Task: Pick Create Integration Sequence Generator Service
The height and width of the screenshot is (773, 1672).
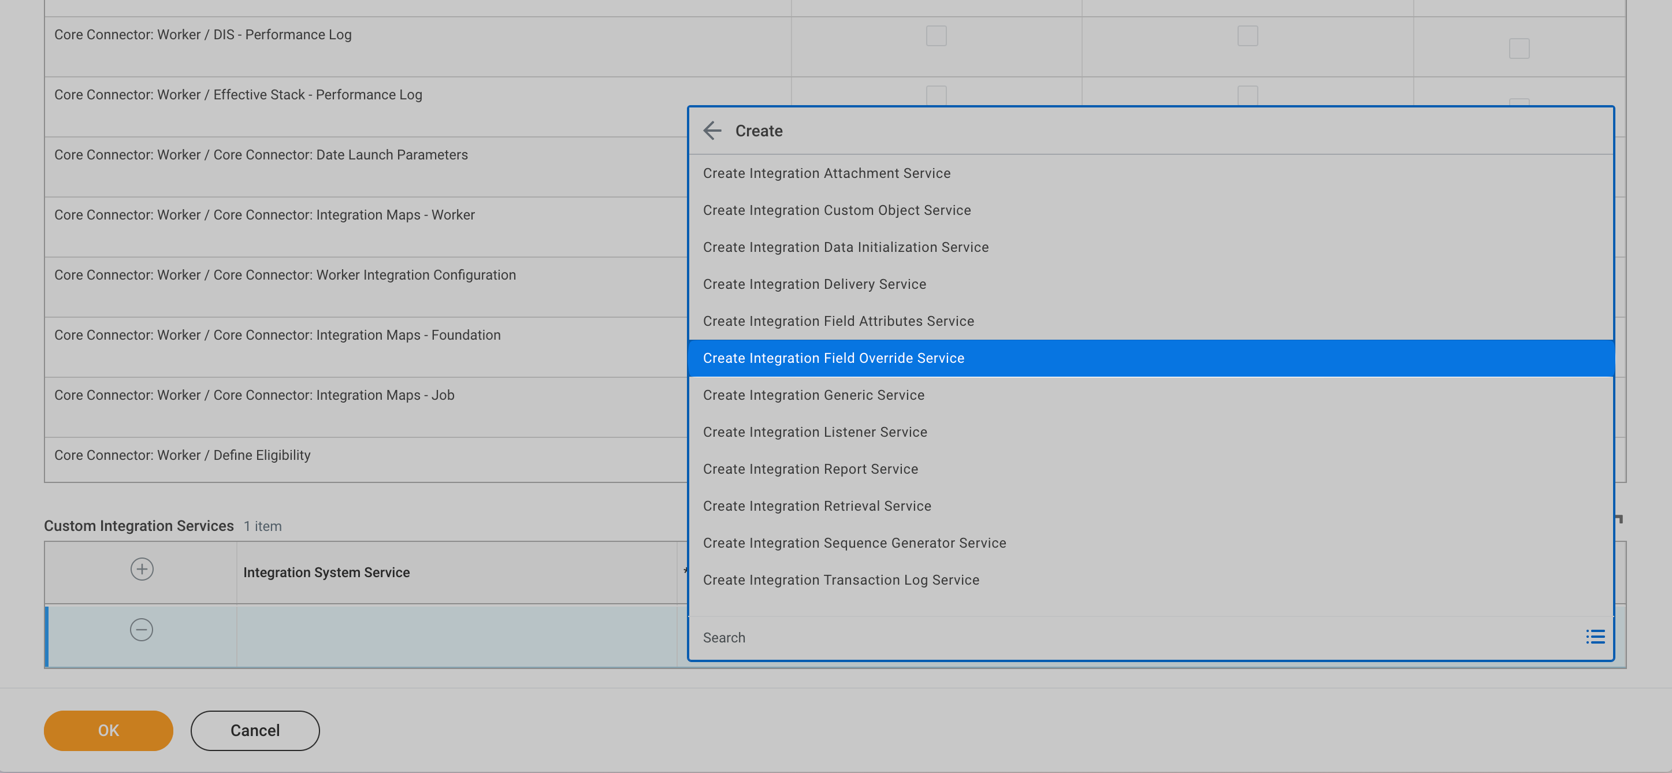Action: 854,543
